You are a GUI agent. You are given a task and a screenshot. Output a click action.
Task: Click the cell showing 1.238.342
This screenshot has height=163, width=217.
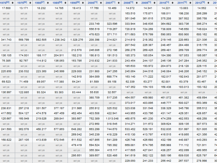click(x=59, y=39)
